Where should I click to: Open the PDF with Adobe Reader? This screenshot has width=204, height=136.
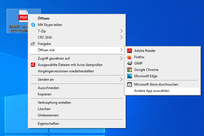pyautogui.click(x=162, y=51)
